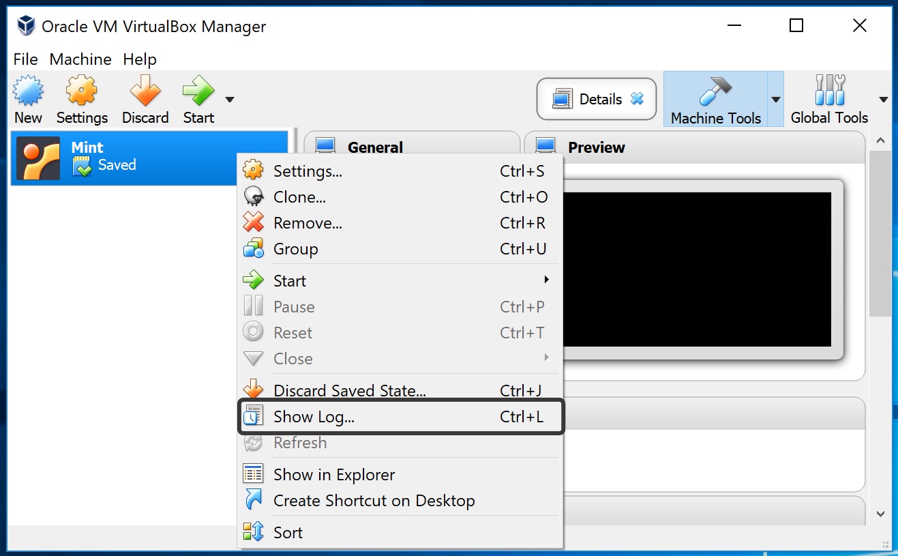Choose Discard Saved State... menu entry

(x=400, y=390)
